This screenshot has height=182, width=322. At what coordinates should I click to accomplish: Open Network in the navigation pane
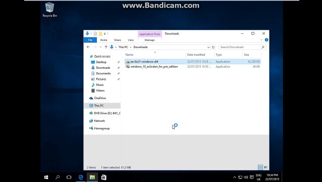pos(99,121)
